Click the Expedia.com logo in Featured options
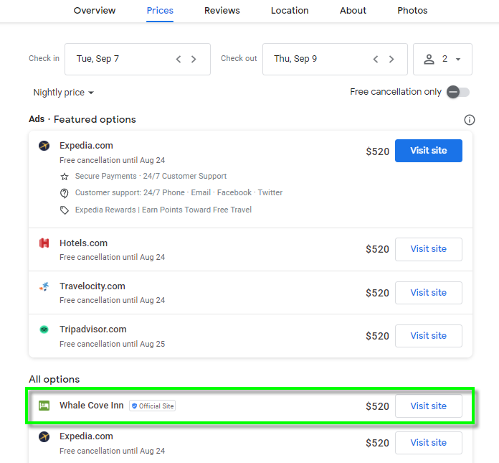 coord(44,146)
